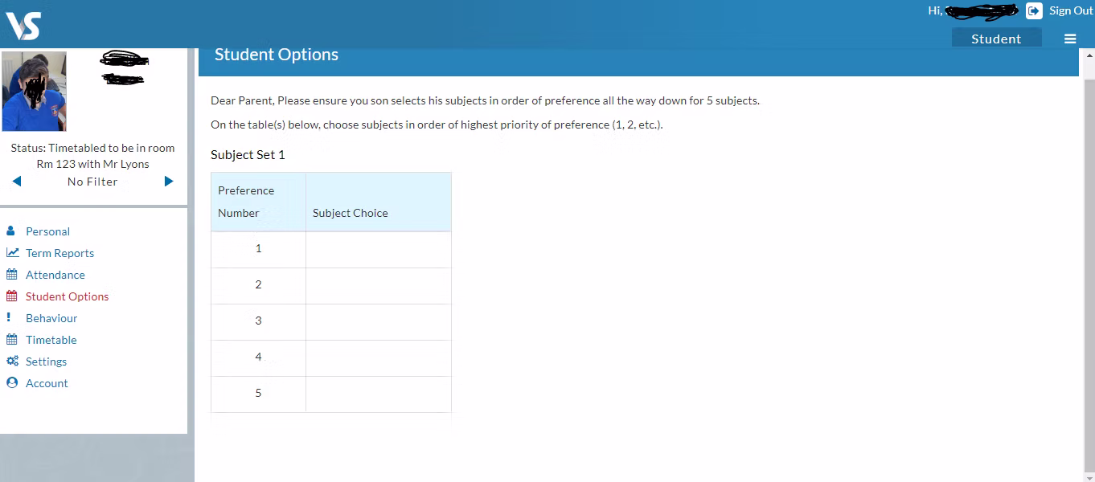Click the Personal user icon in the sidebar
Viewport: 1095px width, 482px height.
(x=11, y=231)
